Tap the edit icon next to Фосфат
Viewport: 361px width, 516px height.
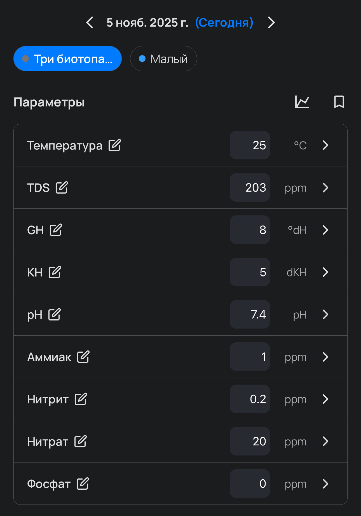(x=83, y=484)
